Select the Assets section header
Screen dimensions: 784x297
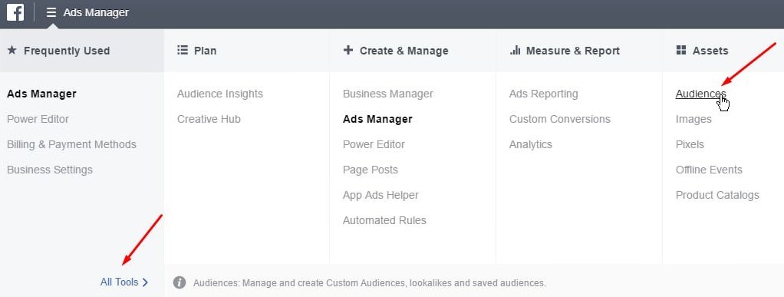click(710, 51)
